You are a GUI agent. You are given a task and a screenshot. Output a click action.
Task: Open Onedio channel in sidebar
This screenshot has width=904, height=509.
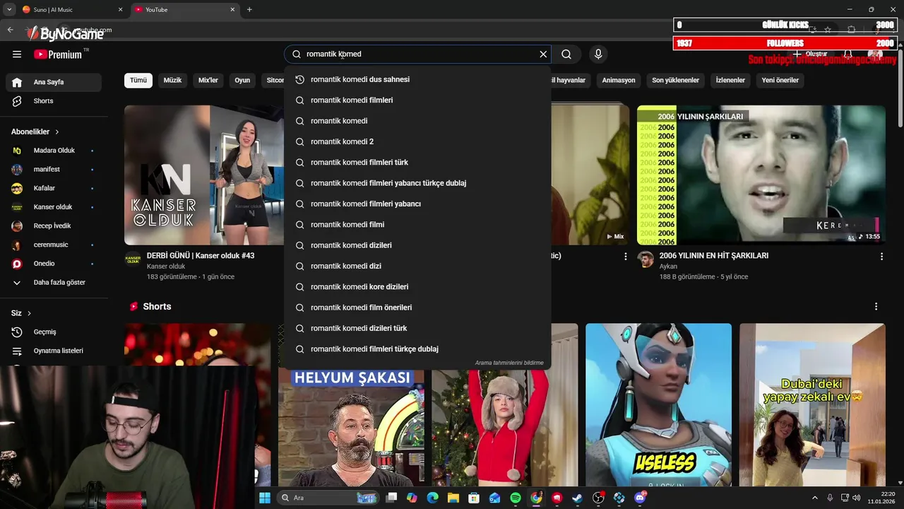(x=54, y=264)
